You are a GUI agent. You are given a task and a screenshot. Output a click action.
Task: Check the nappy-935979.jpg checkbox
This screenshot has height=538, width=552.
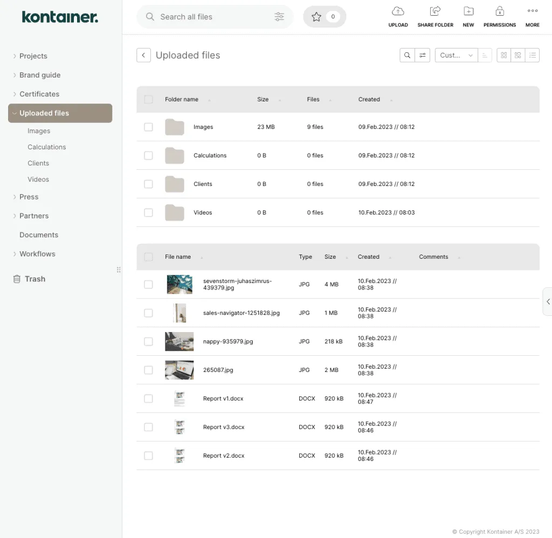pyautogui.click(x=149, y=341)
